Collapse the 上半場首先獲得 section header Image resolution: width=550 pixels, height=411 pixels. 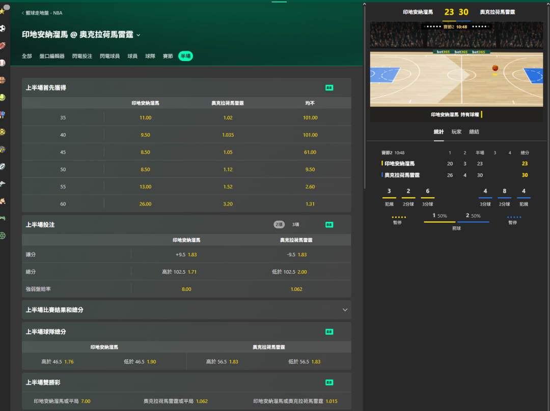pyautogui.click(x=186, y=87)
